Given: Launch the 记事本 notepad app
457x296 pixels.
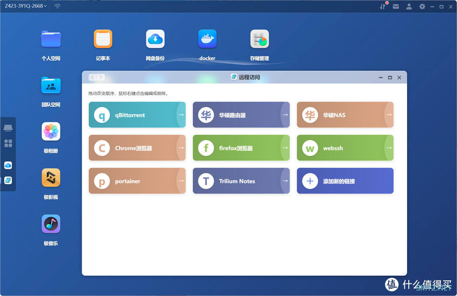Looking at the screenshot, I should pyautogui.click(x=103, y=39).
